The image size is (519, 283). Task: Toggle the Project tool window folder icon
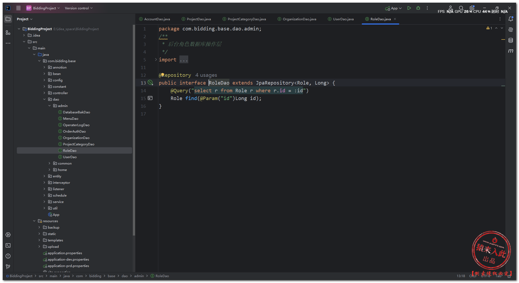pos(8,19)
